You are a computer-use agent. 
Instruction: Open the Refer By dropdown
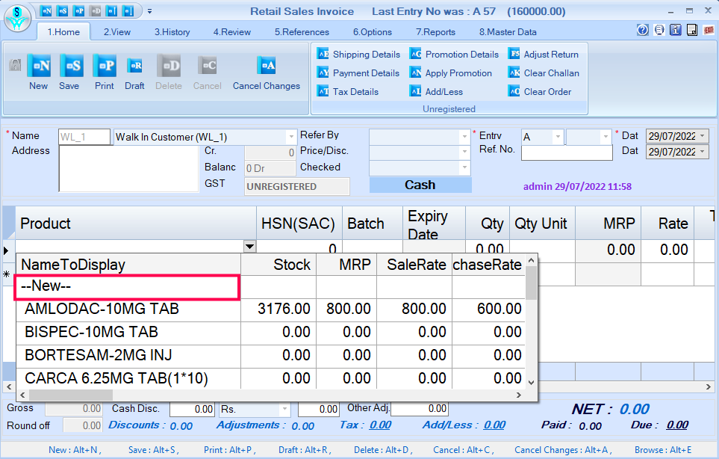tap(464, 137)
